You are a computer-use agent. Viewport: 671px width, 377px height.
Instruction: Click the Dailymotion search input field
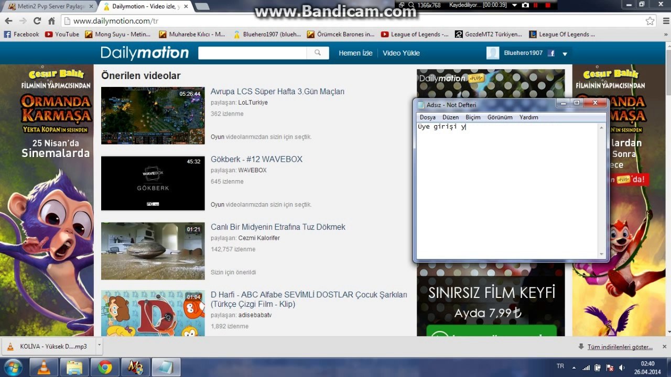253,53
